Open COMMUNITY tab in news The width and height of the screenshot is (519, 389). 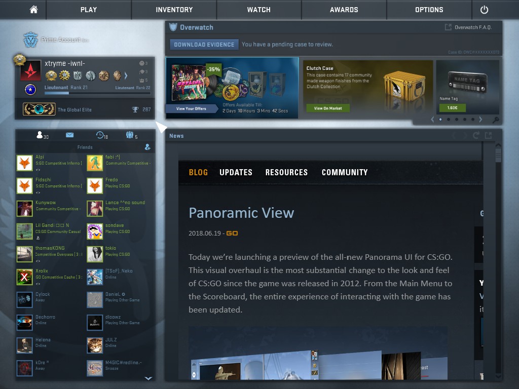pyautogui.click(x=345, y=172)
